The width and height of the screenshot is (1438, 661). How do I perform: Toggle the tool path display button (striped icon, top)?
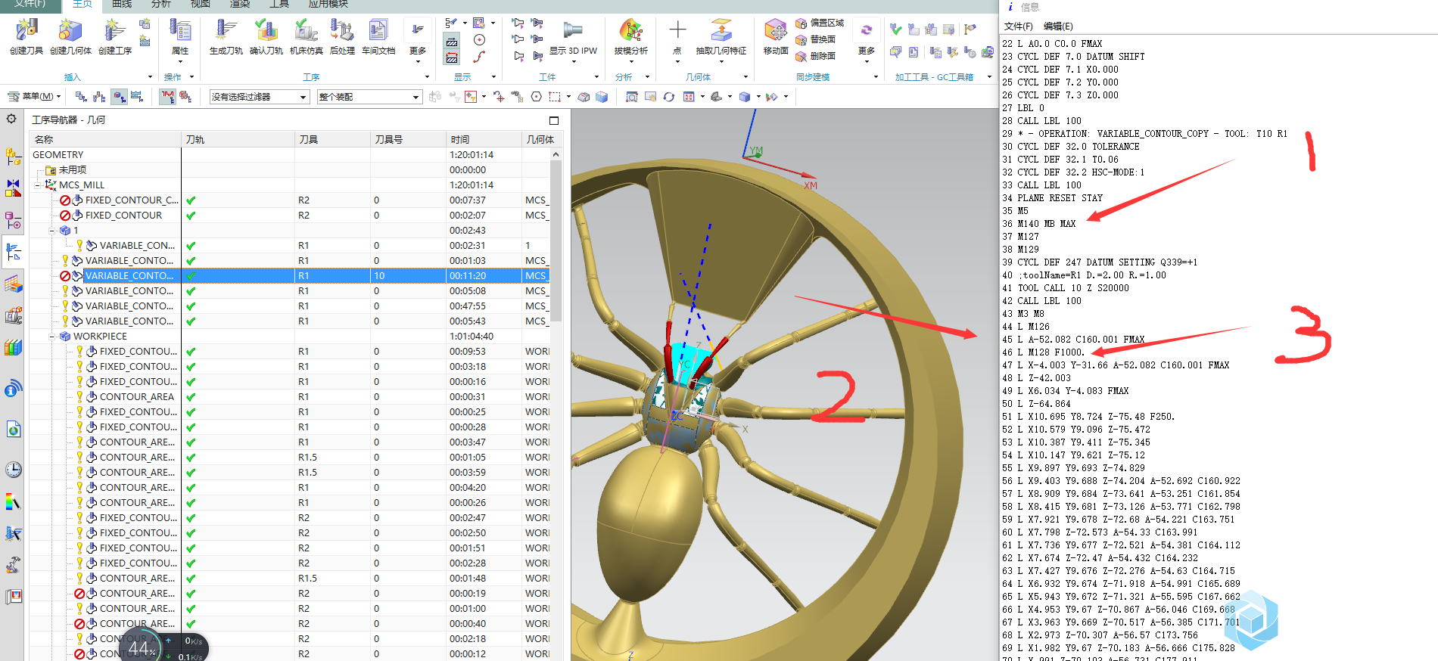click(x=452, y=42)
